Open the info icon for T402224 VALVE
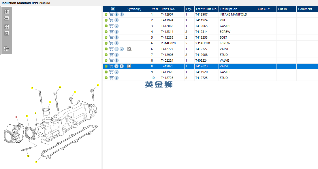The width and height of the screenshot is (318, 169). coord(116,60)
